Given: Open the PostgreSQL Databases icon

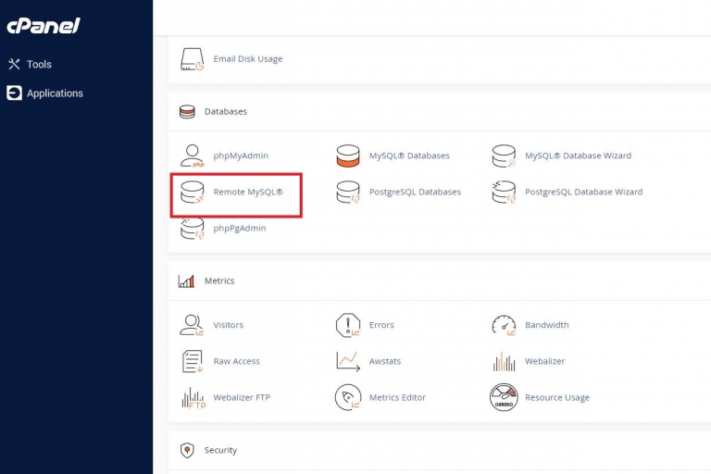Looking at the screenshot, I should click(x=348, y=193).
